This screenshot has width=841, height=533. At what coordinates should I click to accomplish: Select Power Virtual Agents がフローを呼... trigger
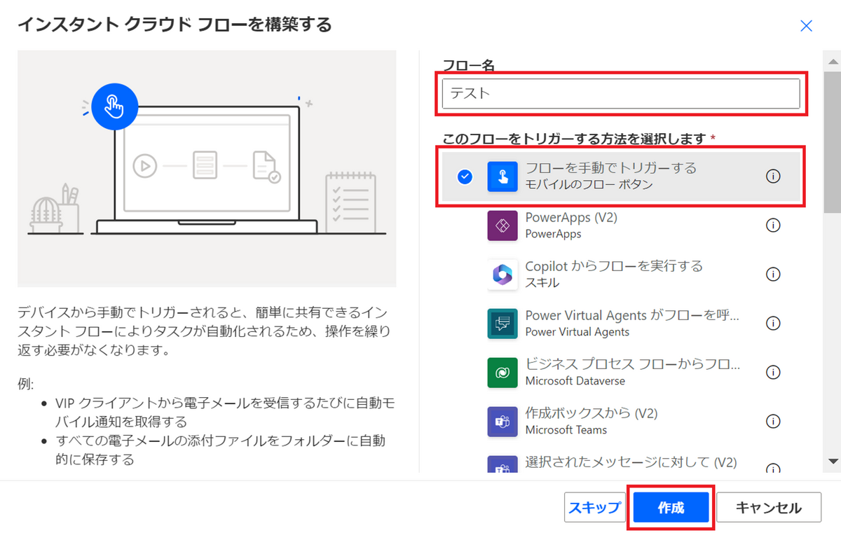pos(621,324)
